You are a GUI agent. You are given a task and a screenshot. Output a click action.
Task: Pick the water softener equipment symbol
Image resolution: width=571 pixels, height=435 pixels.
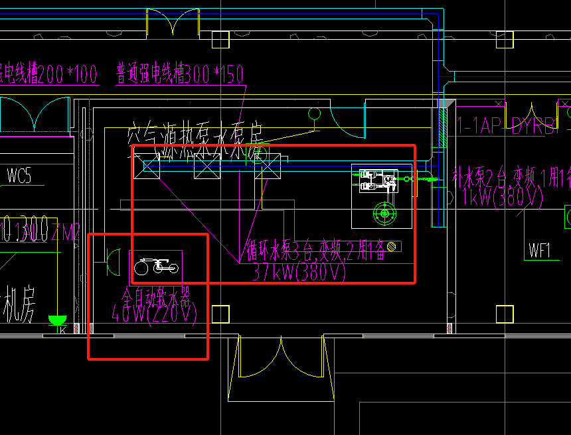(156, 266)
